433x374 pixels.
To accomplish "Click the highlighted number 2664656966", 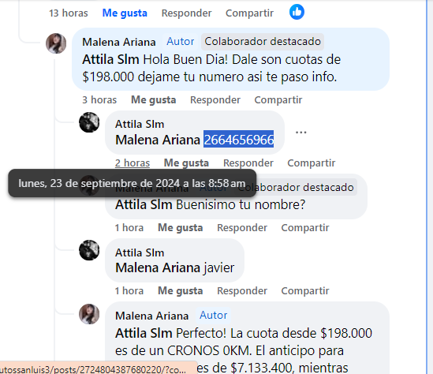I will click(239, 140).
